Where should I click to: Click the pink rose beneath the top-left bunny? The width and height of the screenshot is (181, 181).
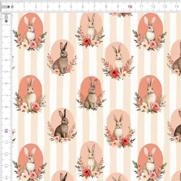pos(33,44)
